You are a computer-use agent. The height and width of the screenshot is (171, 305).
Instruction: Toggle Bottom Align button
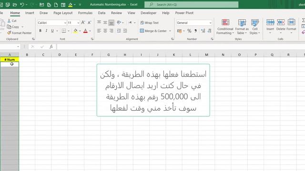pyautogui.click(x=111, y=23)
